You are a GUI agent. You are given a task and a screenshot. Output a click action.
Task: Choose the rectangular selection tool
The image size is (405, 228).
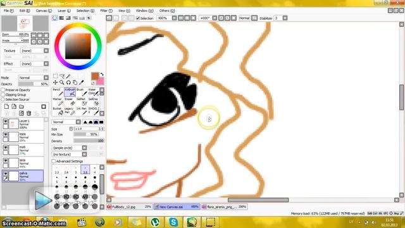55,76
